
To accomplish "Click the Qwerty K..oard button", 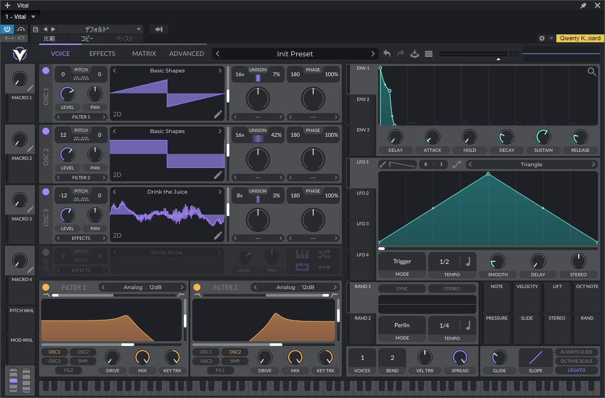I will 580,38.
